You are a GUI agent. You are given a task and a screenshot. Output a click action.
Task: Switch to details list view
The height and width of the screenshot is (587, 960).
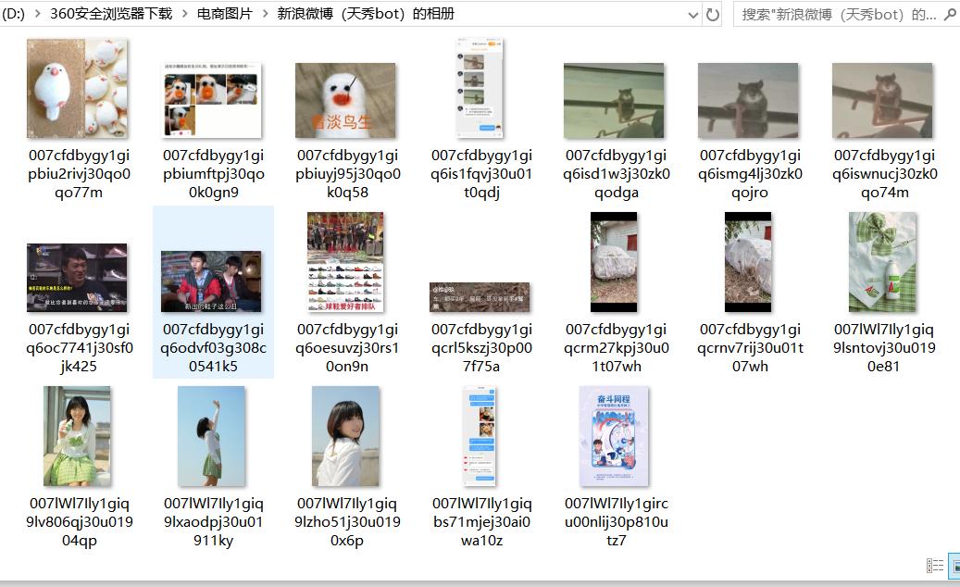(935, 566)
